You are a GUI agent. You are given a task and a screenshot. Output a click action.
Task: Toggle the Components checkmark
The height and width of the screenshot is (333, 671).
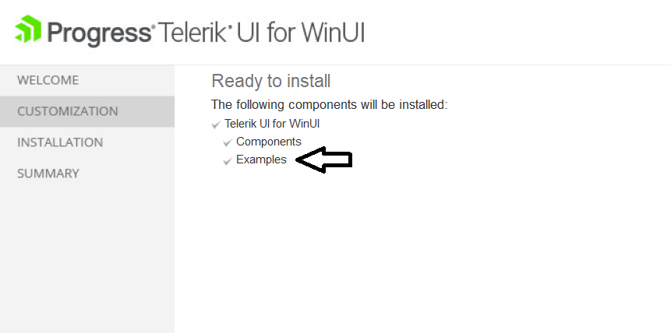tap(228, 142)
